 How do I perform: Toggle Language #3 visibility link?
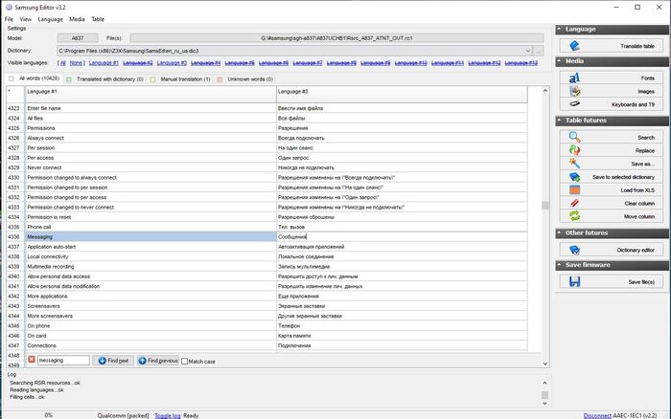click(172, 63)
